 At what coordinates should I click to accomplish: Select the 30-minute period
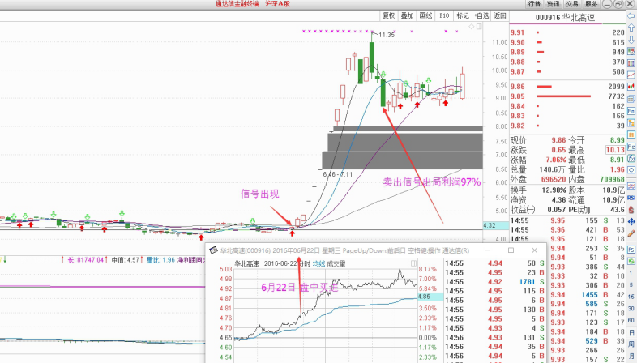click(x=631, y=309)
